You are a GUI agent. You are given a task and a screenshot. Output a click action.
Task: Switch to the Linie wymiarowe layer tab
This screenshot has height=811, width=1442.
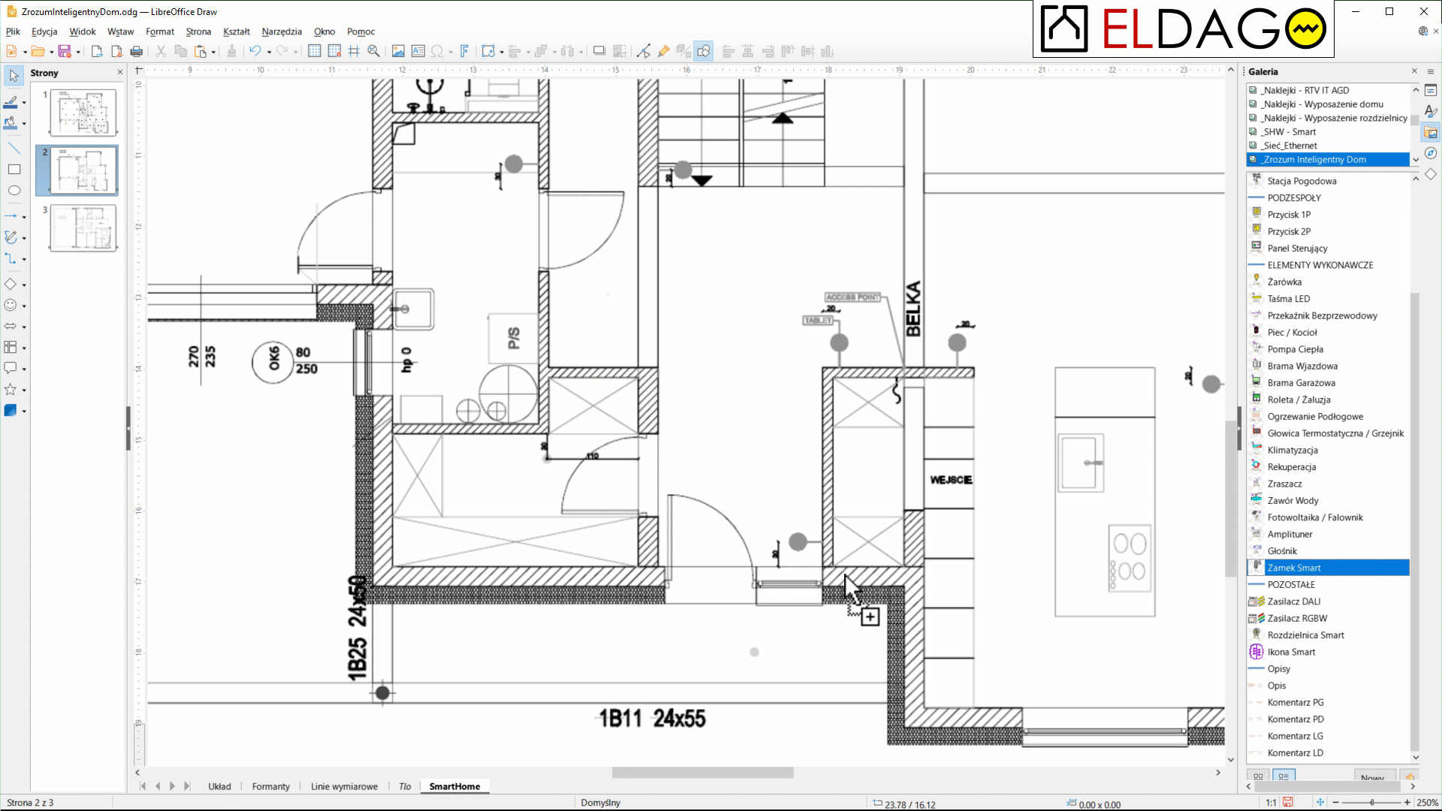click(344, 786)
